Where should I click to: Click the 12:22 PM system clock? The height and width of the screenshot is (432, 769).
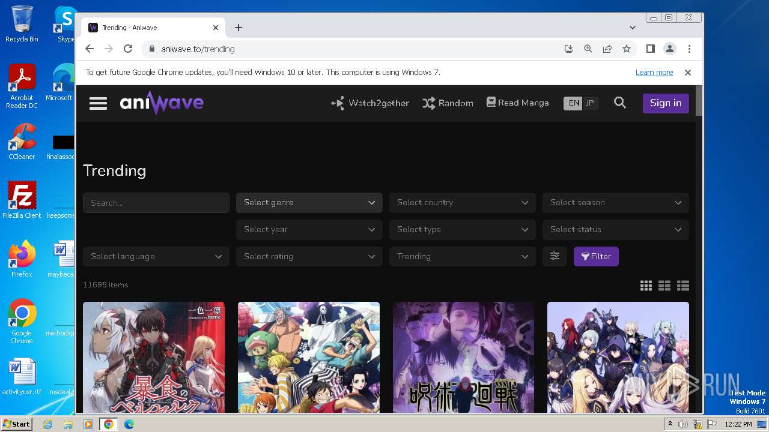[738, 424]
